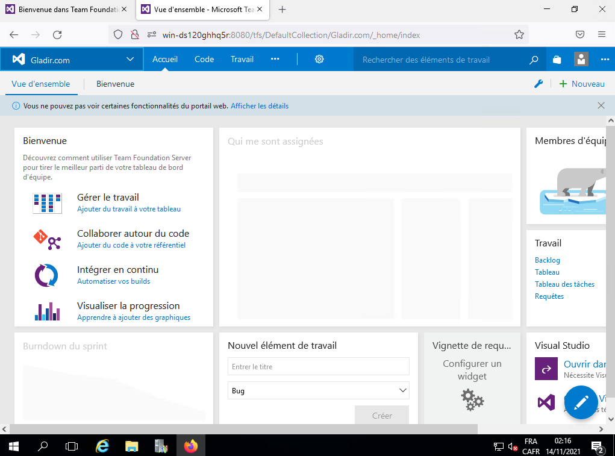Open the Travail hub menu

[x=242, y=59]
